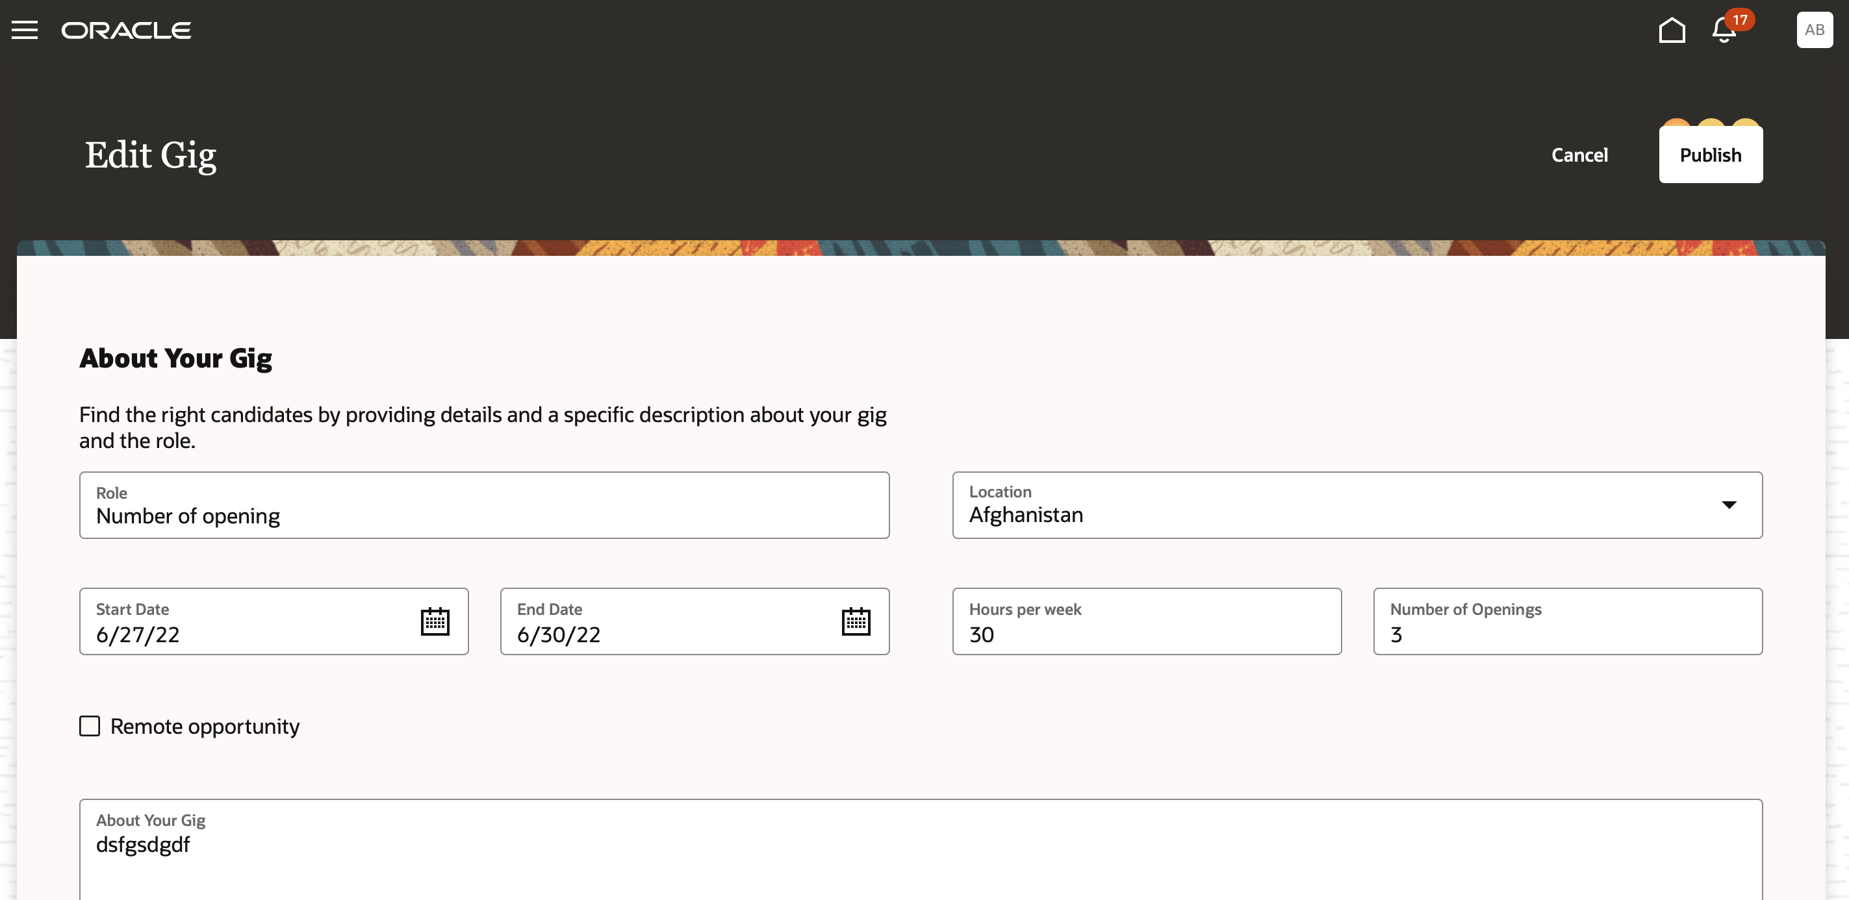Open the End Date calendar picker

pos(856,621)
